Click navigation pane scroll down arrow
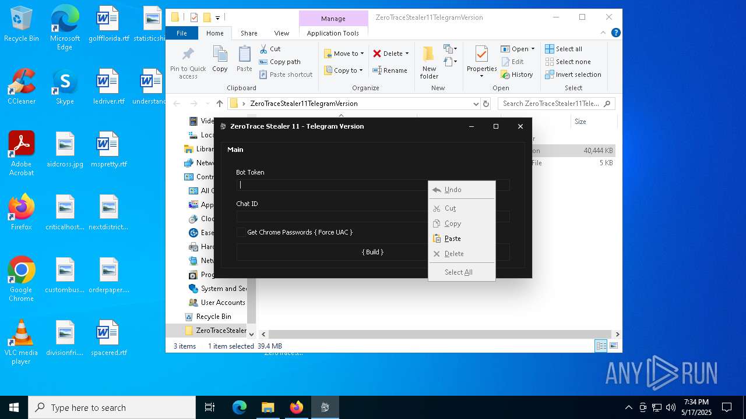This screenshot has width=746, height=419. tap(252, 334)
